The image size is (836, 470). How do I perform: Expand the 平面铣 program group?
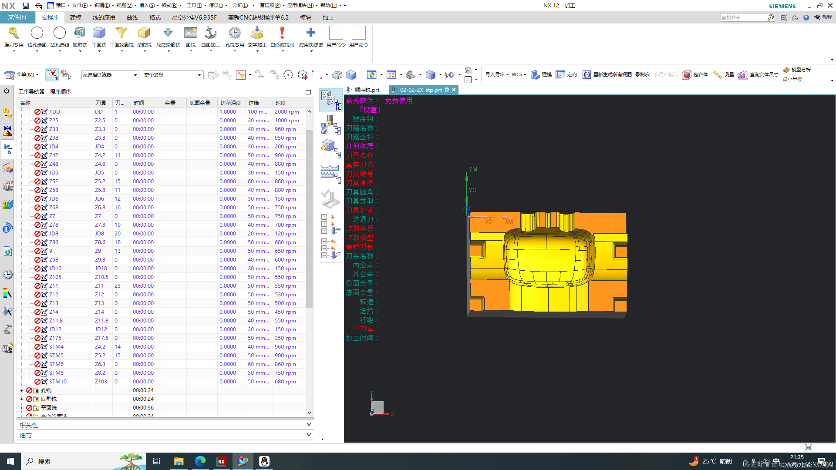tap(21, 408)
